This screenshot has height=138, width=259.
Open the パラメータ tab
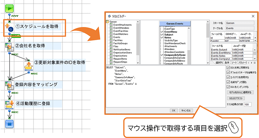(243, 63)
